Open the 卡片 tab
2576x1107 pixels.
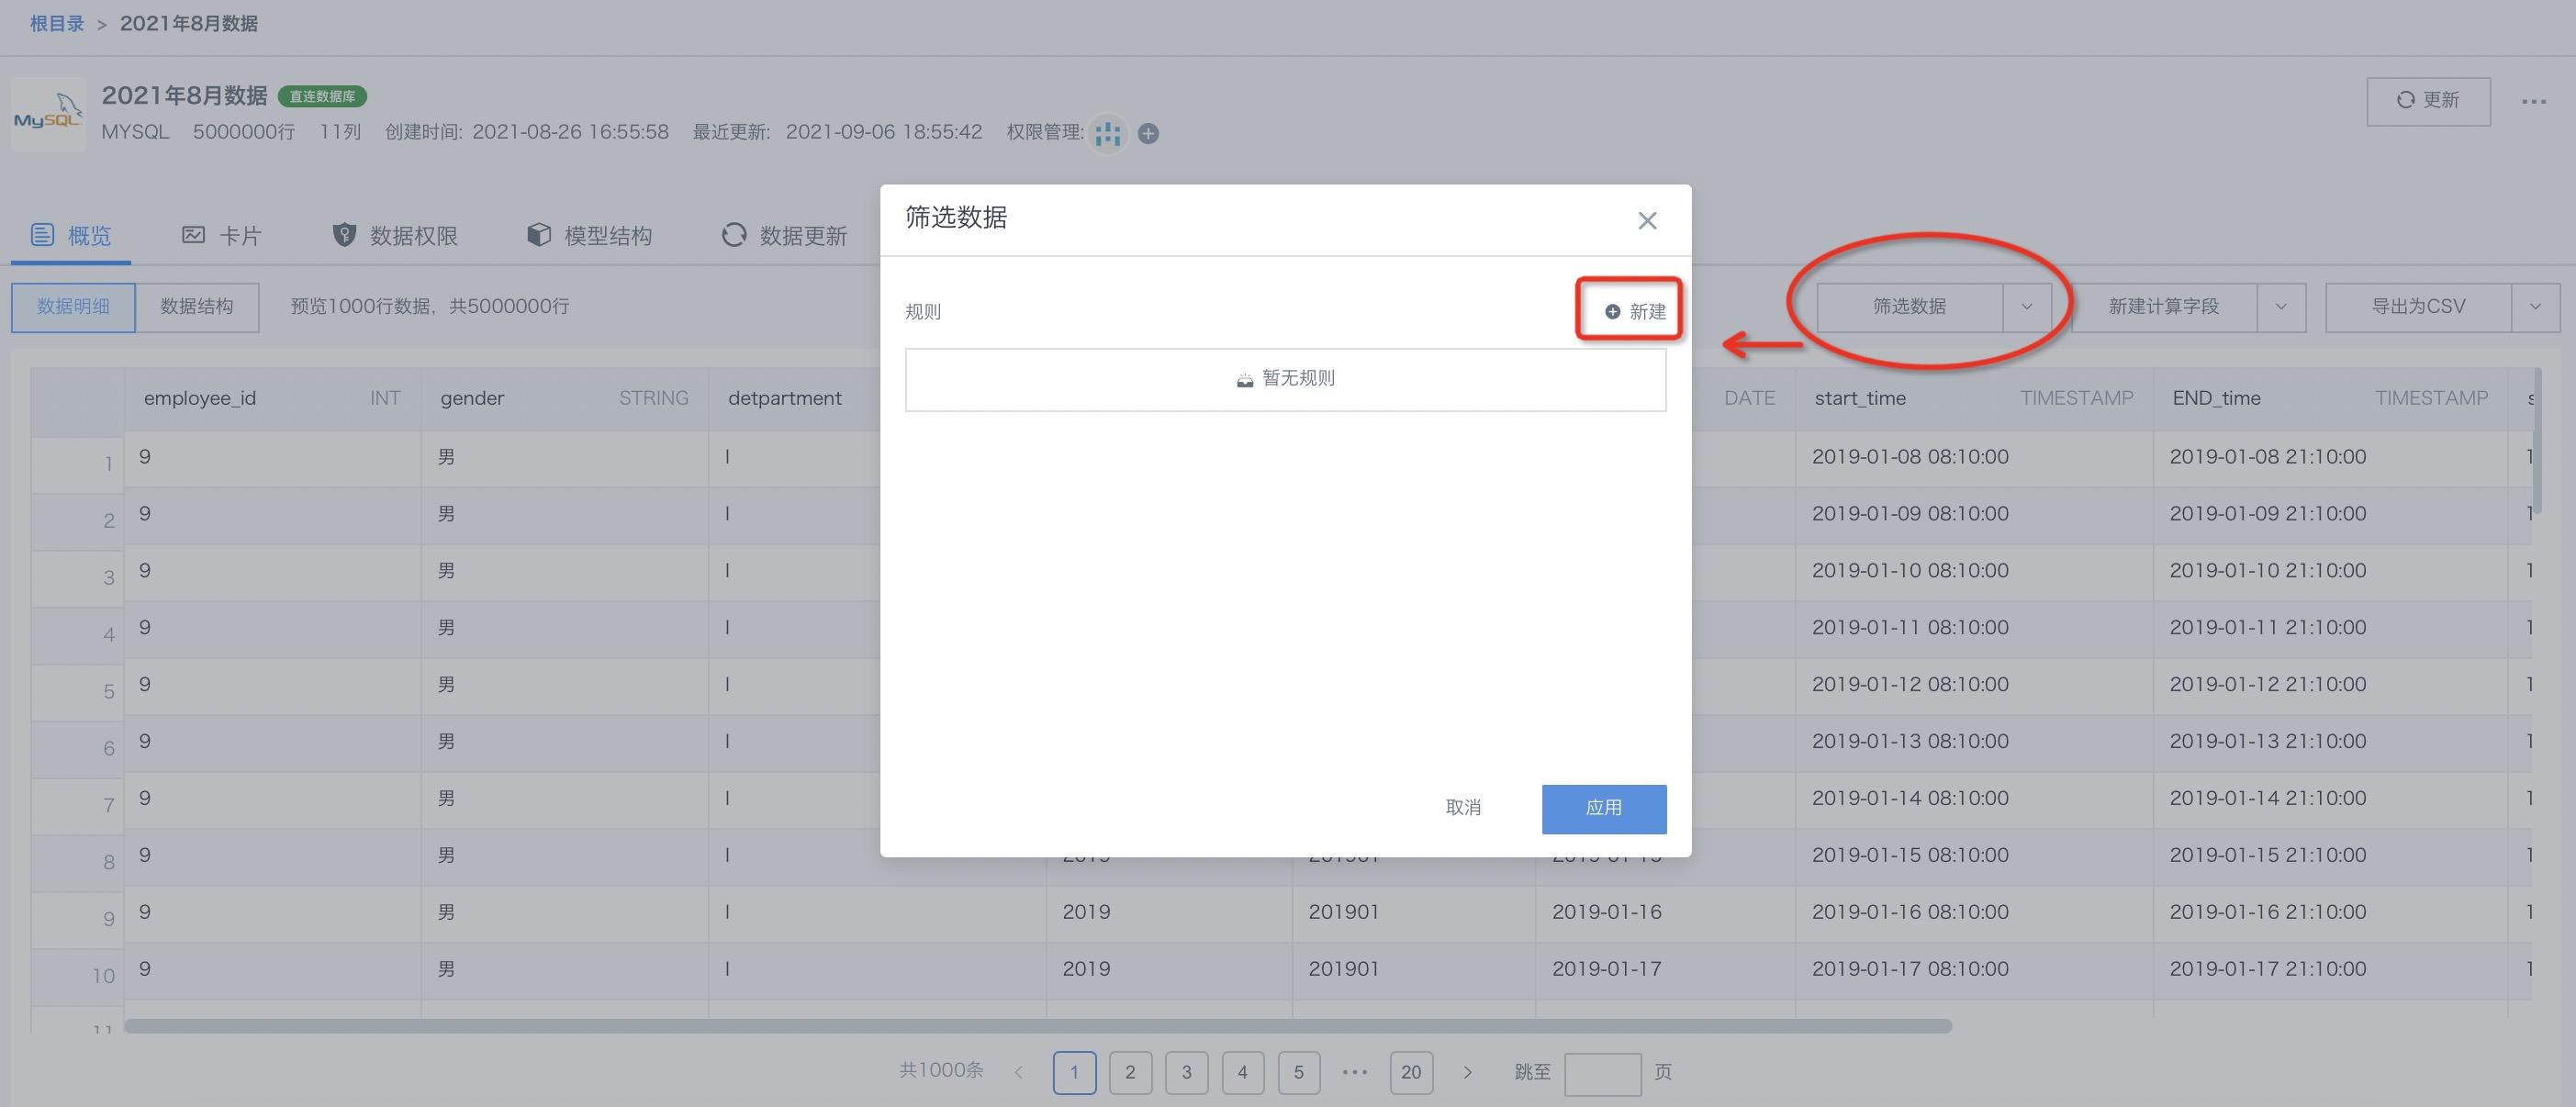221,236
